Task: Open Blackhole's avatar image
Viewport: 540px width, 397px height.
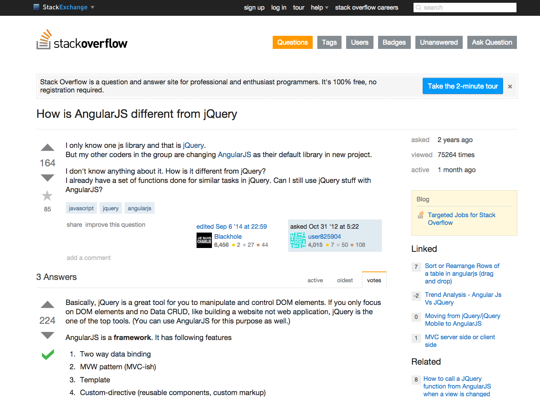Action: pyautogui.click(x=204, y=240)
